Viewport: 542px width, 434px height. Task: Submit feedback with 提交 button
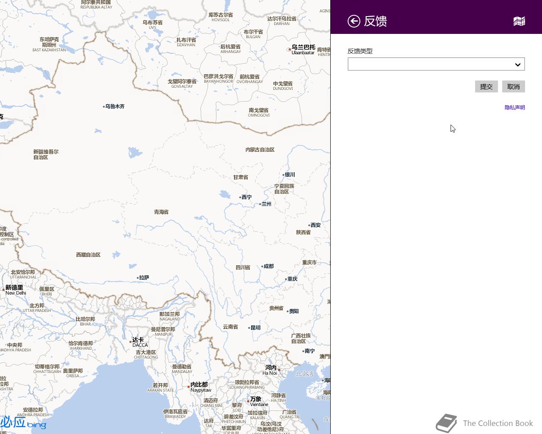coord(486,86)
